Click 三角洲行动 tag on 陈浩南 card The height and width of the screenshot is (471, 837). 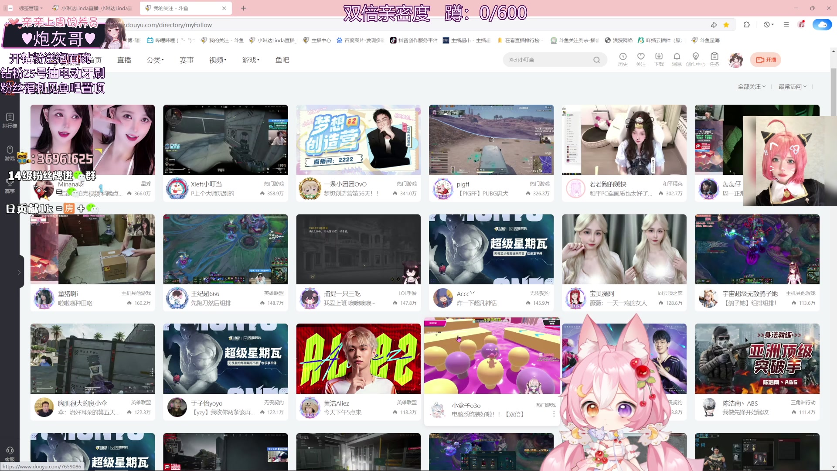click(803, 403)
